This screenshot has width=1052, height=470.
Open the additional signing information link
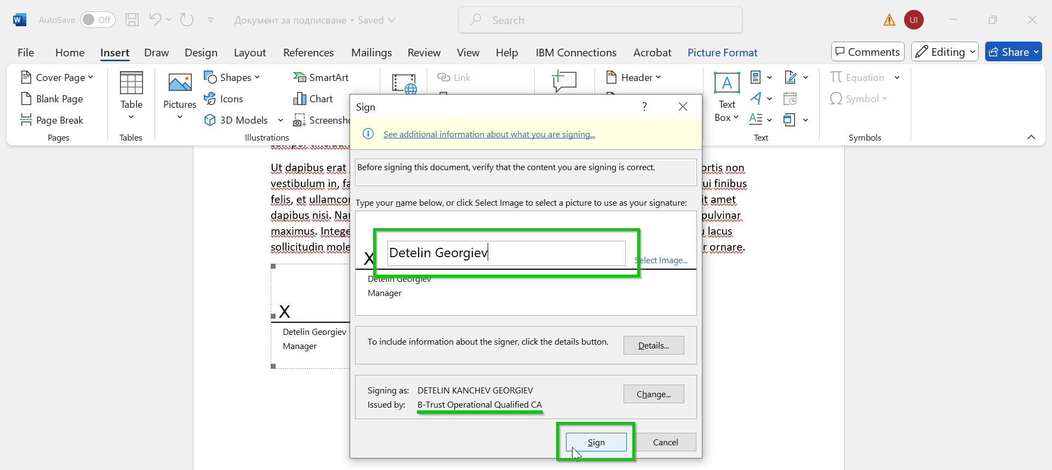[489, 134]
